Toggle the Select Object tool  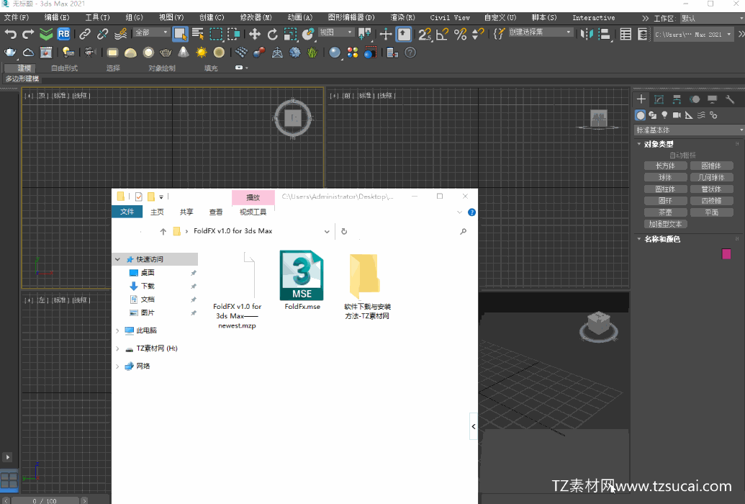click(180, 34)
